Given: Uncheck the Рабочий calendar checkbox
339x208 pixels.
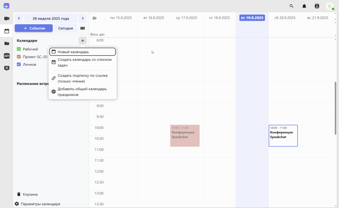Looking at the screenshot, I should tap(19, 49).
